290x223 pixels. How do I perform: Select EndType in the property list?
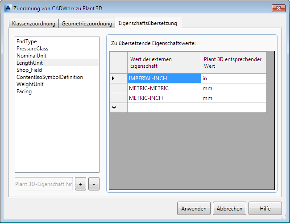(x=57, y=41)
